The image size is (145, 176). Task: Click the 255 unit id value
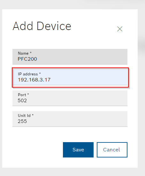pyautogui.click(x=22, y=121)
